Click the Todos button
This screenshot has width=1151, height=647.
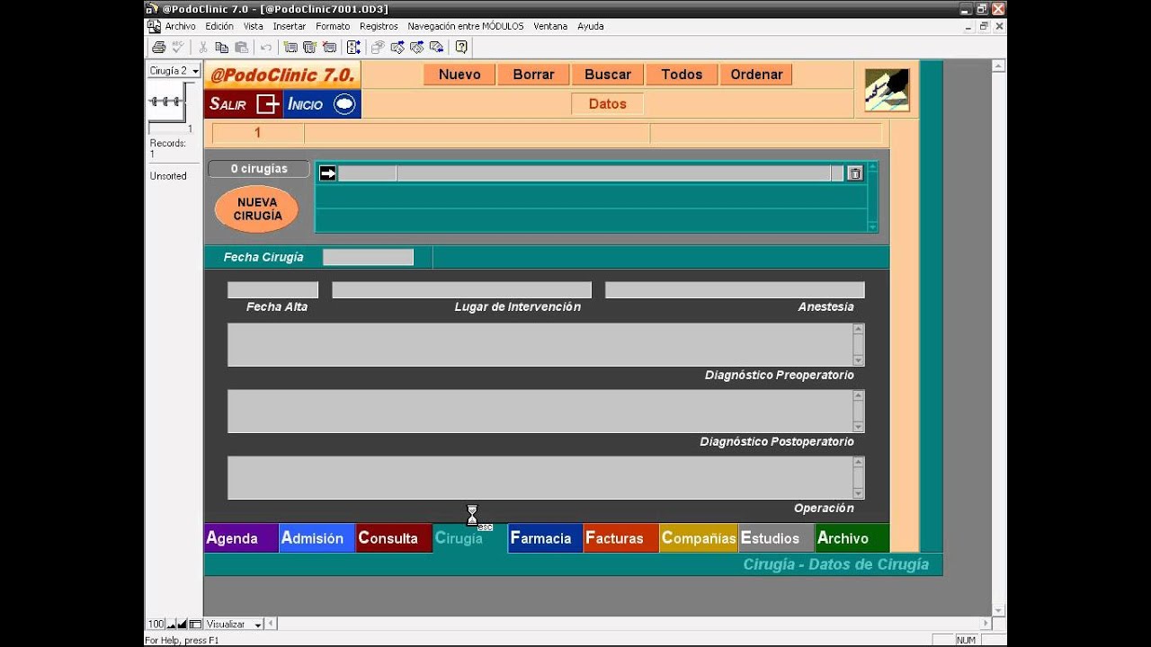tap(682, 75)
